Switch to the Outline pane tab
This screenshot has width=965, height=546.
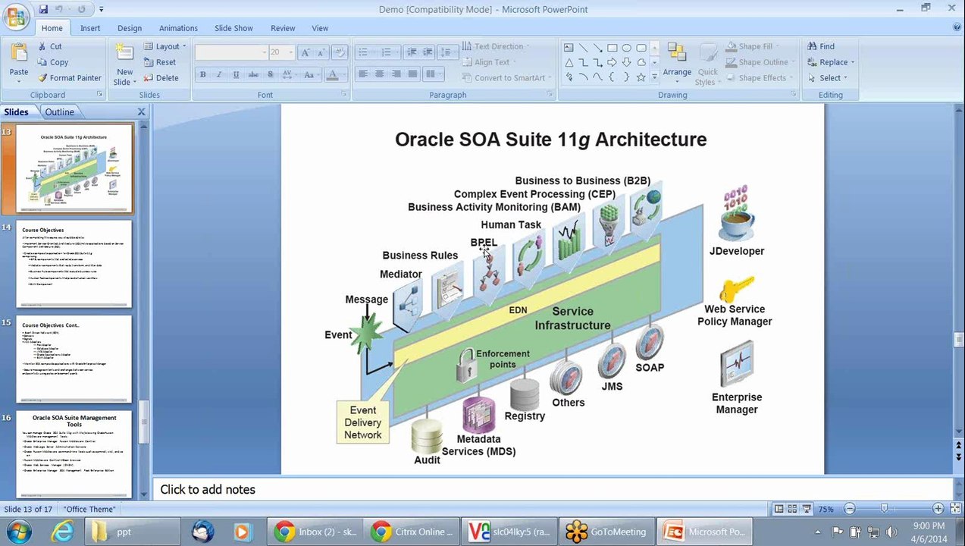pos(59,111)
